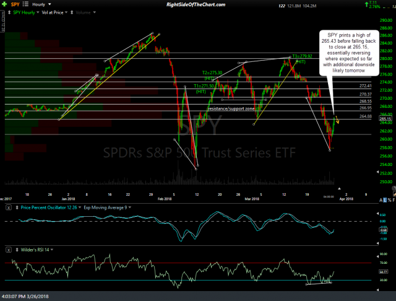
Task: Open the Price Percent Oscillator 12 26 dropdown
Action: click(80, 207)
